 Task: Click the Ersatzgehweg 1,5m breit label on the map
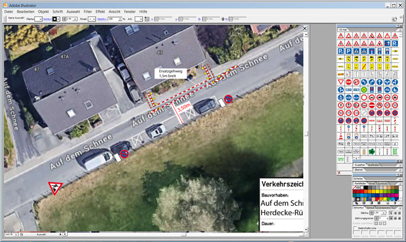(x=170, y=74)
